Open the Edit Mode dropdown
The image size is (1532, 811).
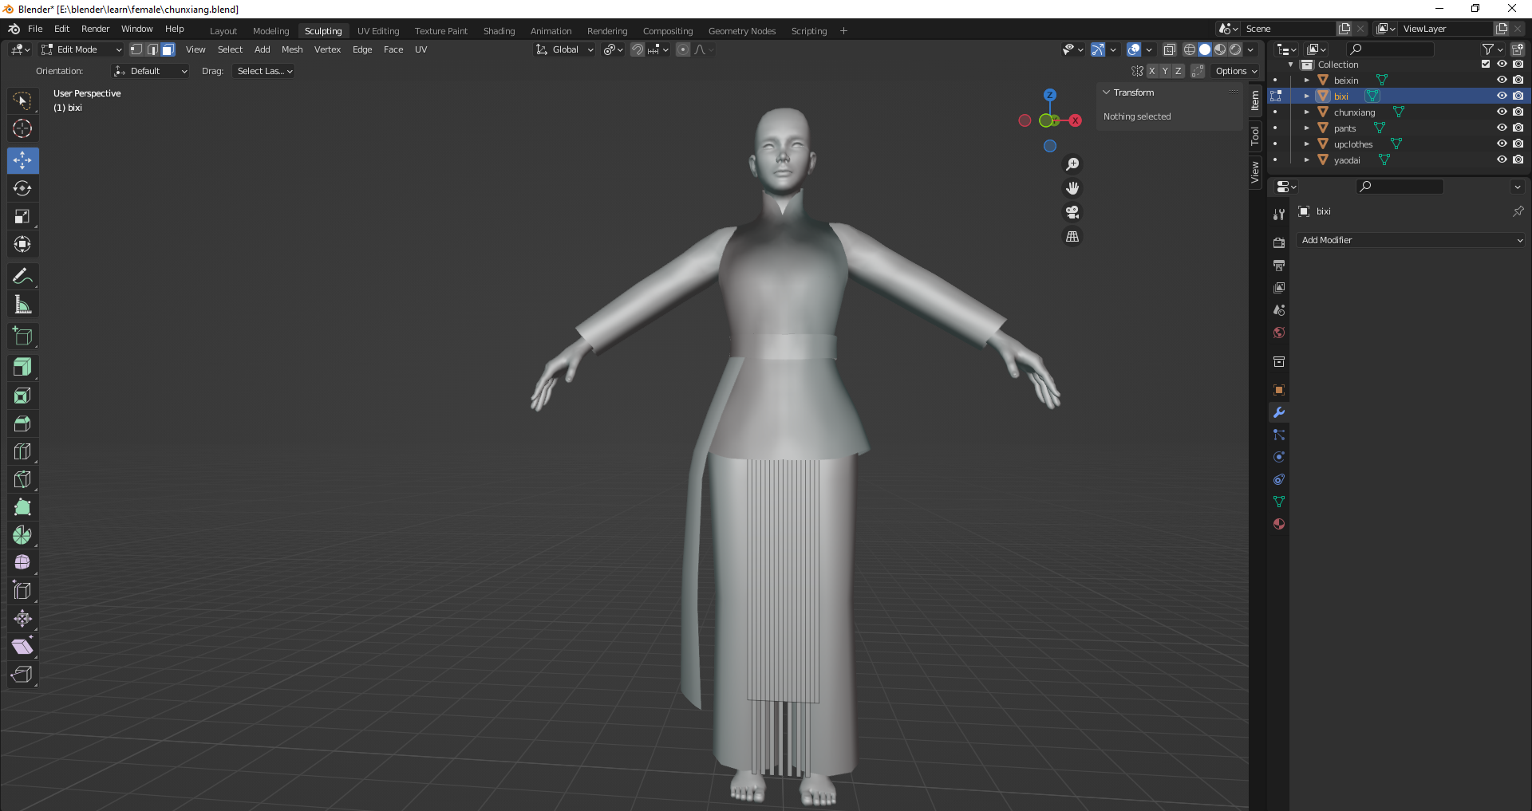(x=81, y=49)
